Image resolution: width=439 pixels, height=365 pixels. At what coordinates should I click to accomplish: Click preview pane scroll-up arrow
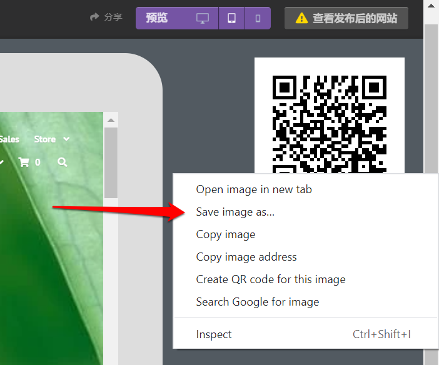[111, 120]
